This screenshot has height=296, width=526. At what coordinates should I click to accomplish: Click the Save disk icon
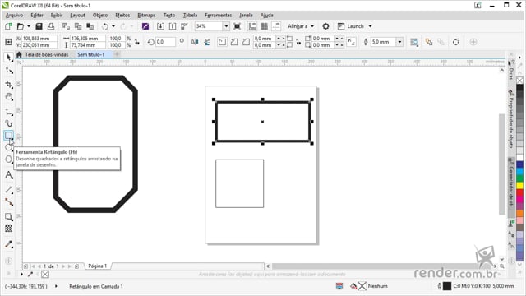coord(39,26)
